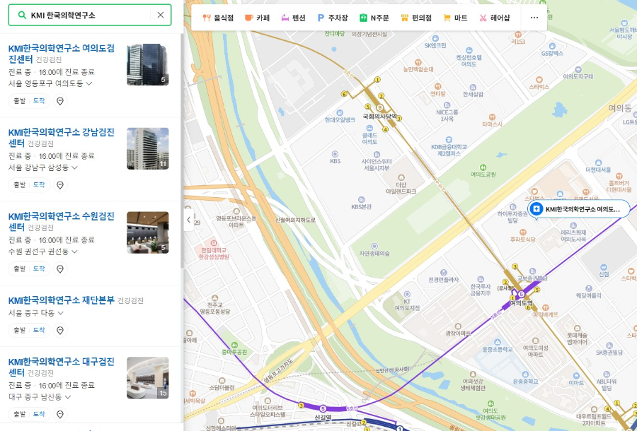This screenshot has height=431, width=637.
Task: Set 대구검진센터 as 도착 point
Action: pyautogui.click(x=39, y=414)
